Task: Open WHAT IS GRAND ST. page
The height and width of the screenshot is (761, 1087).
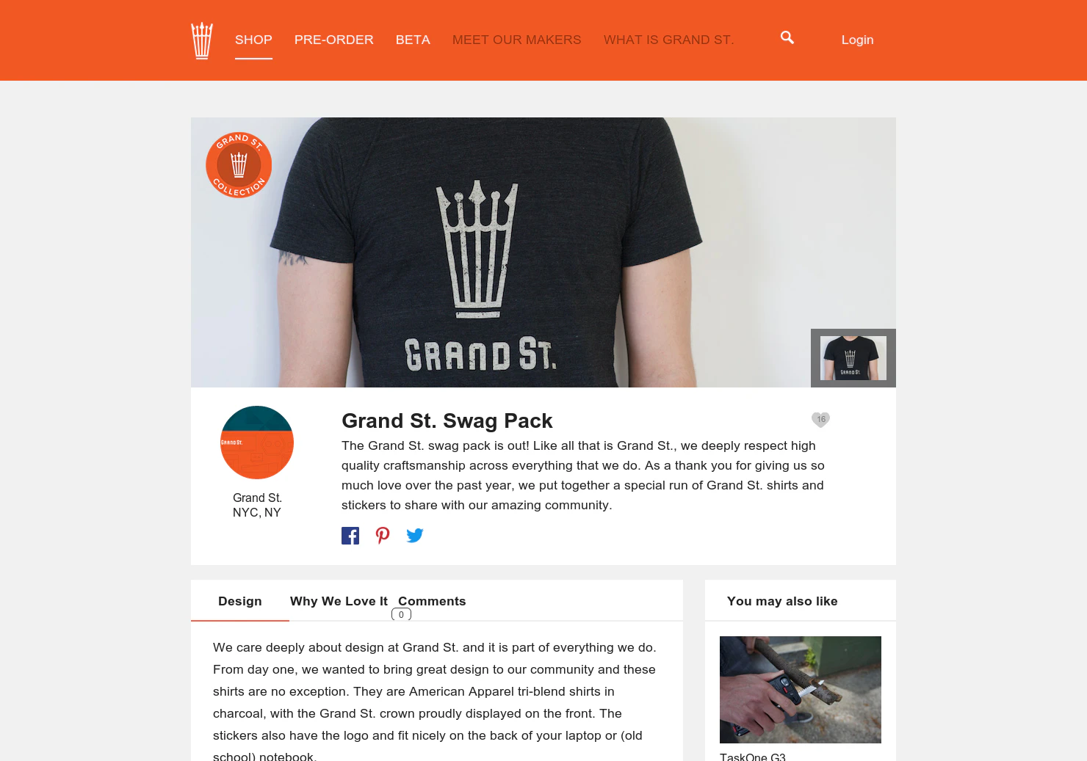Action: [669, 40]
